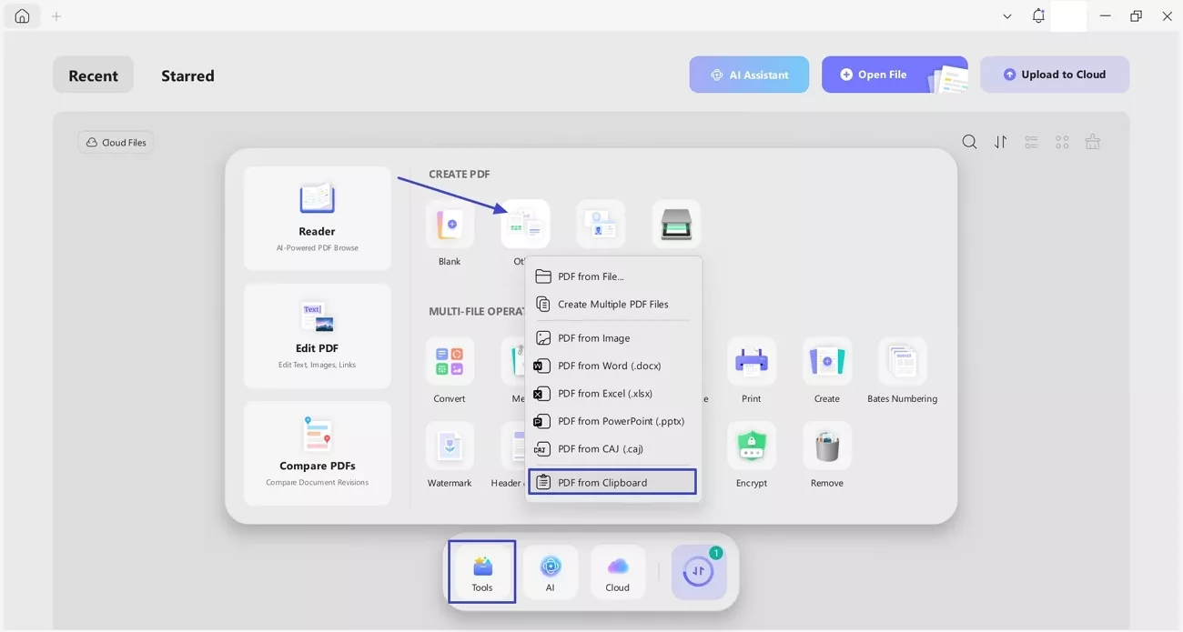The image size is (1183, 632).
Task: Switch to grid view icon
Action: (x=1062, y=142)
